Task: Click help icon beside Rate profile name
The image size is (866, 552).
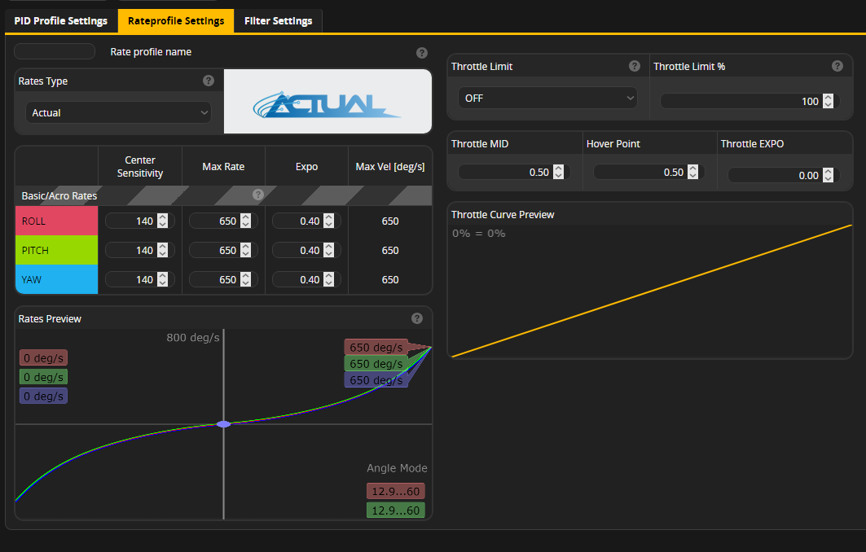Action: point(421,53)
